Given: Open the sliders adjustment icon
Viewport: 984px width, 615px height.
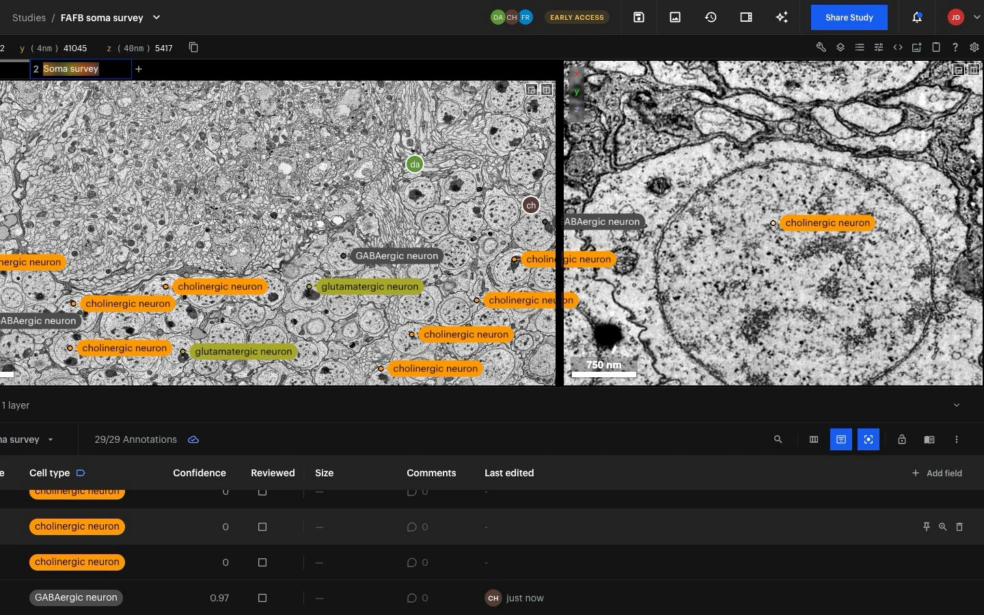Looking at the screenshot, I should [879, 47].
